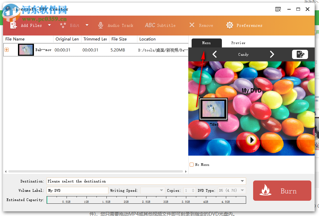Expand the Baby video row details

[7, 50]
